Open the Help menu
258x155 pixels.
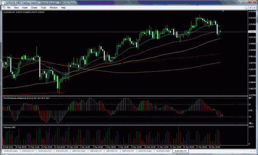[x=63, y=7]
